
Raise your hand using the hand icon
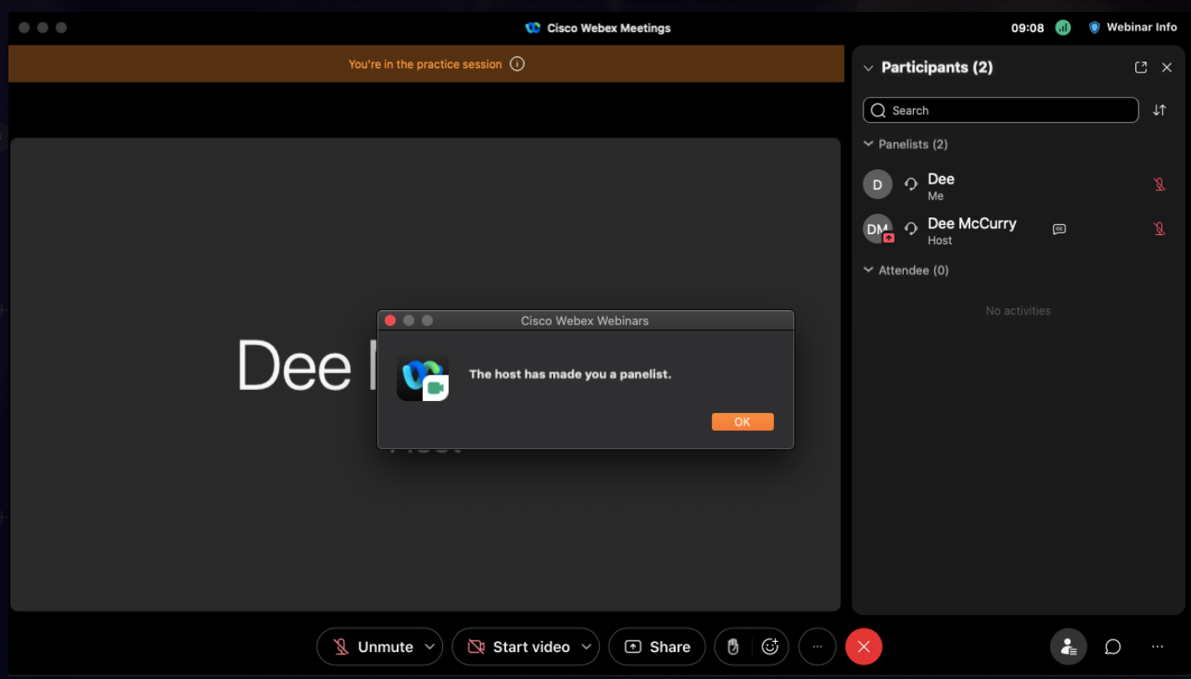click(733, 647)
